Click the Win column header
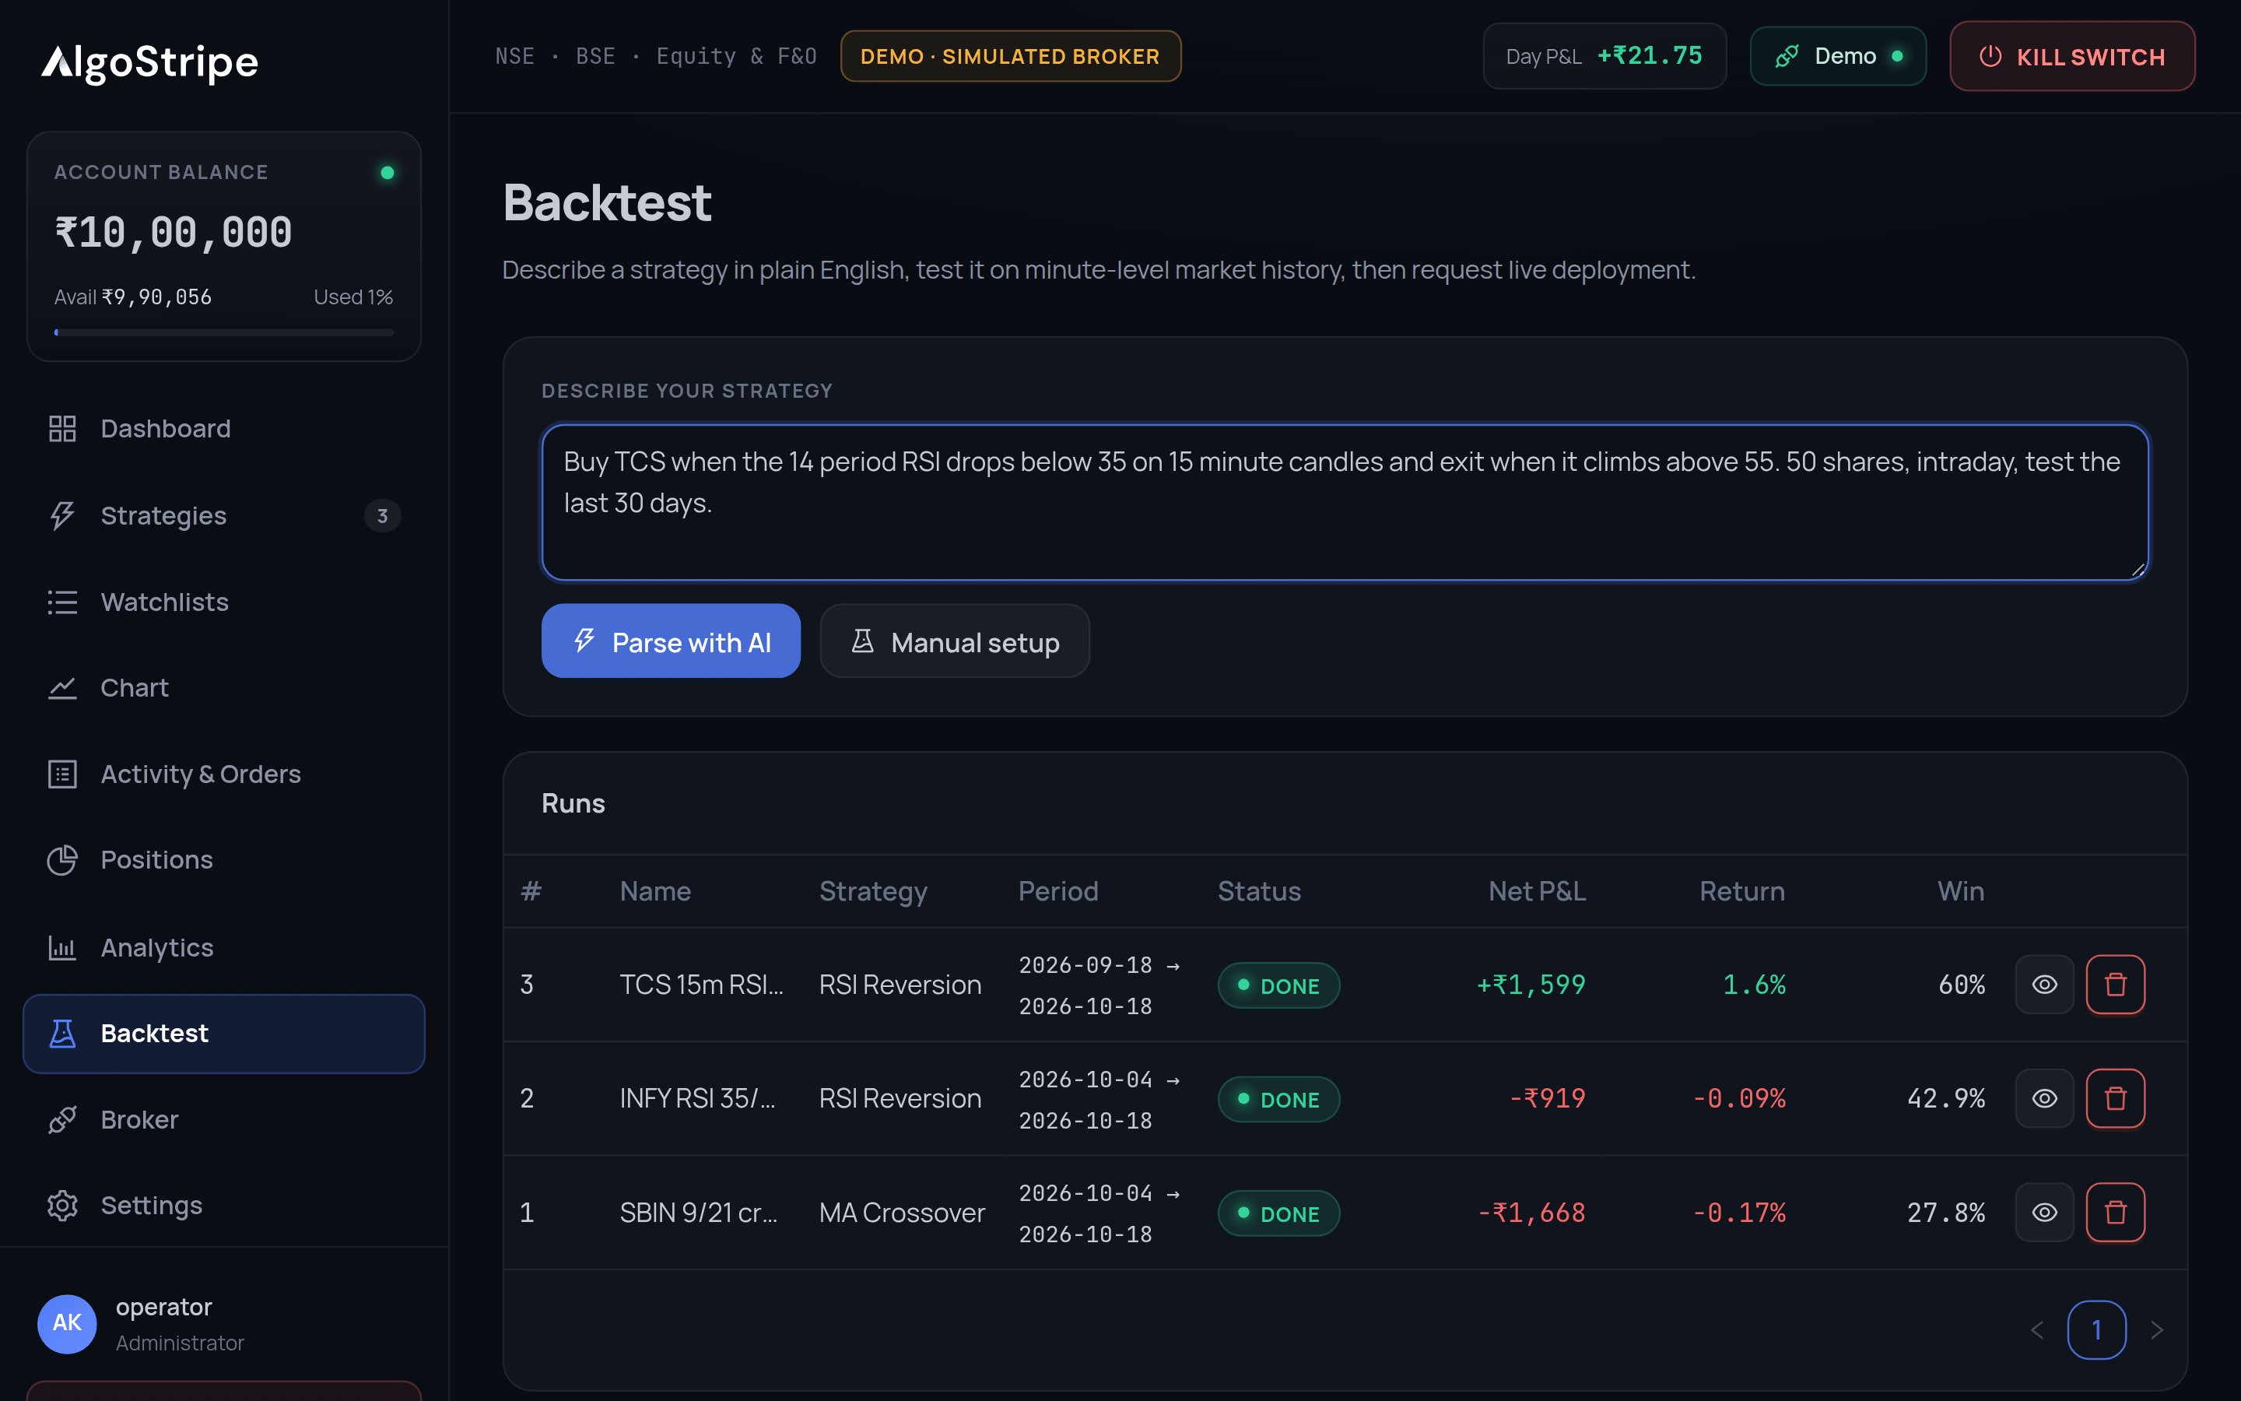This screenshot has height=1401, width=2241. [1960, 890]
